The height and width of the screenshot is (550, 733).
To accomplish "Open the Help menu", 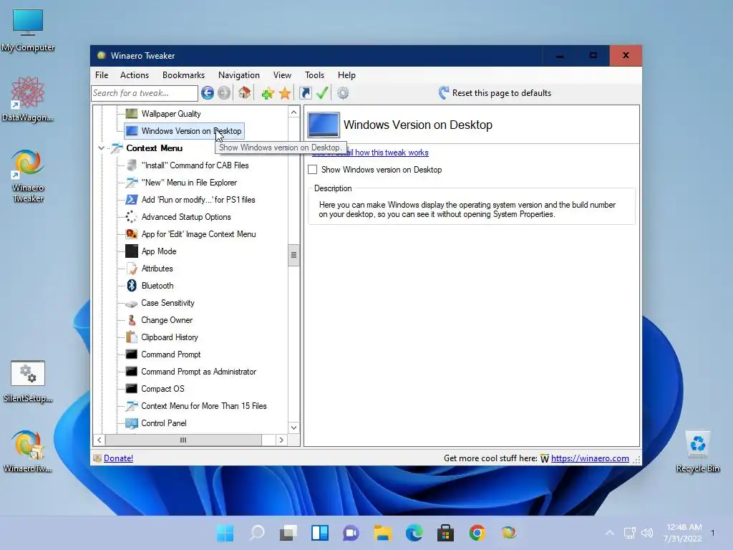I will (346, 75).
